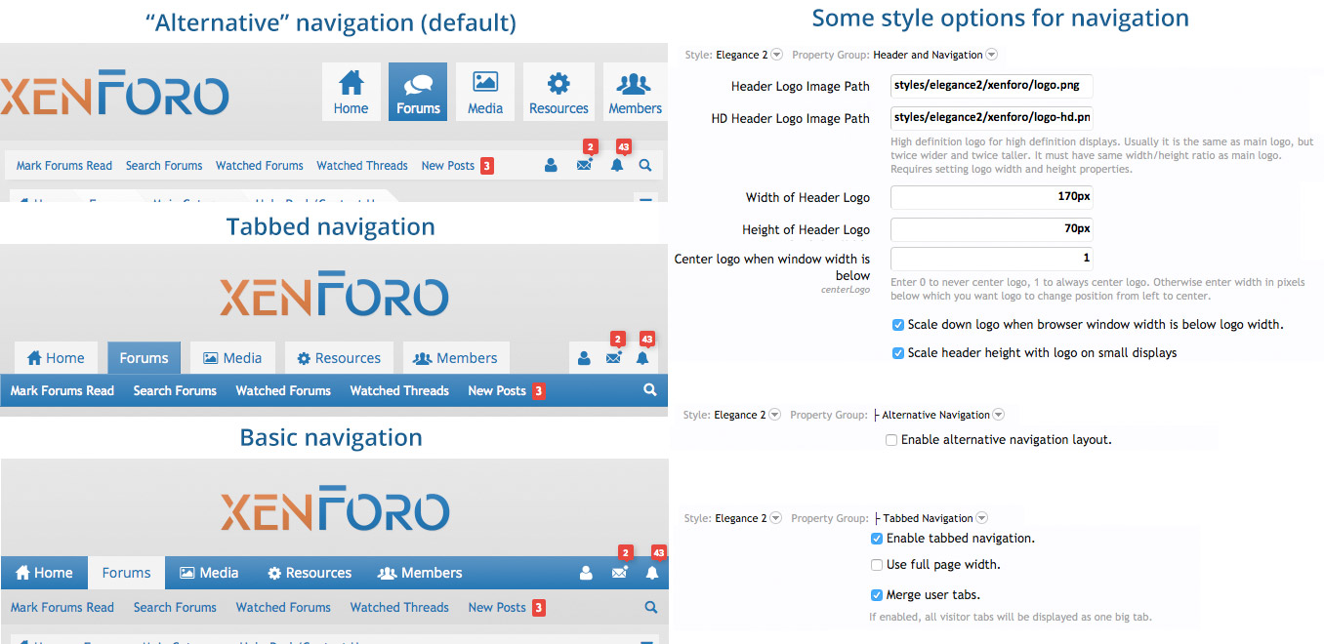Open Style dropdown in Alternative Navigation row

774,415
